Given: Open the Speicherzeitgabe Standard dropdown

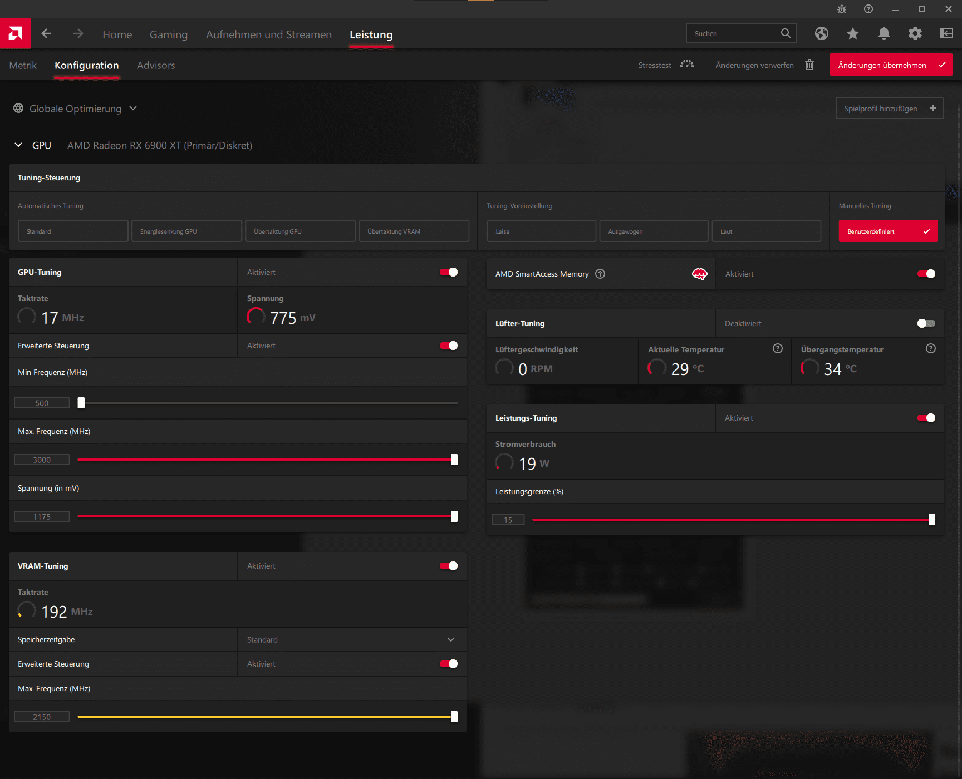Looking at the screenshot, I should (x=352, y=639).
